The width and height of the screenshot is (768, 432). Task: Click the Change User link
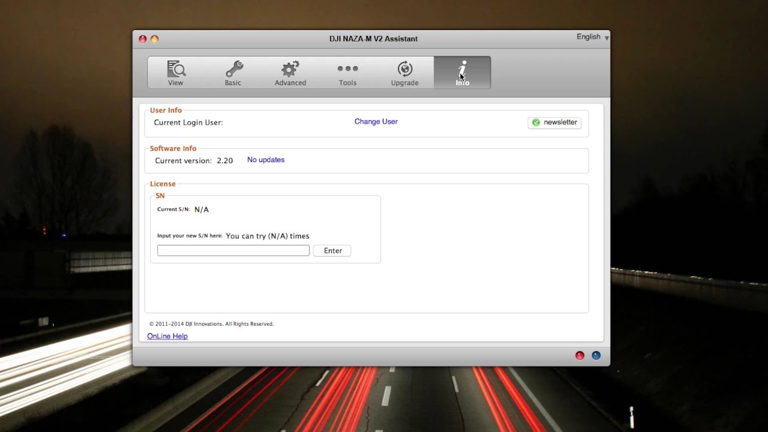click(x=376, y=121)
